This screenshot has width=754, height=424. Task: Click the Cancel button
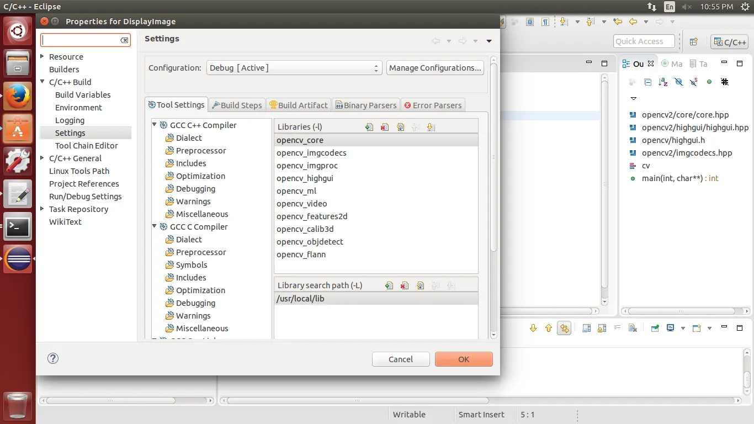[x=401, y=359]
